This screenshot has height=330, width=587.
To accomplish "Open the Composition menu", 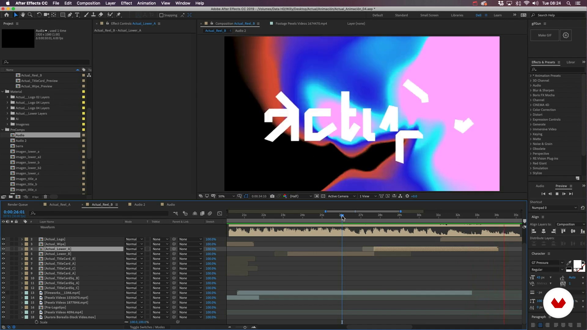I will tap(88, 3).
